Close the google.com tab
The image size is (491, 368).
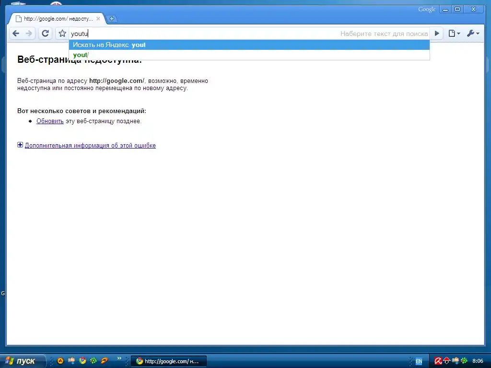(98, 19)
